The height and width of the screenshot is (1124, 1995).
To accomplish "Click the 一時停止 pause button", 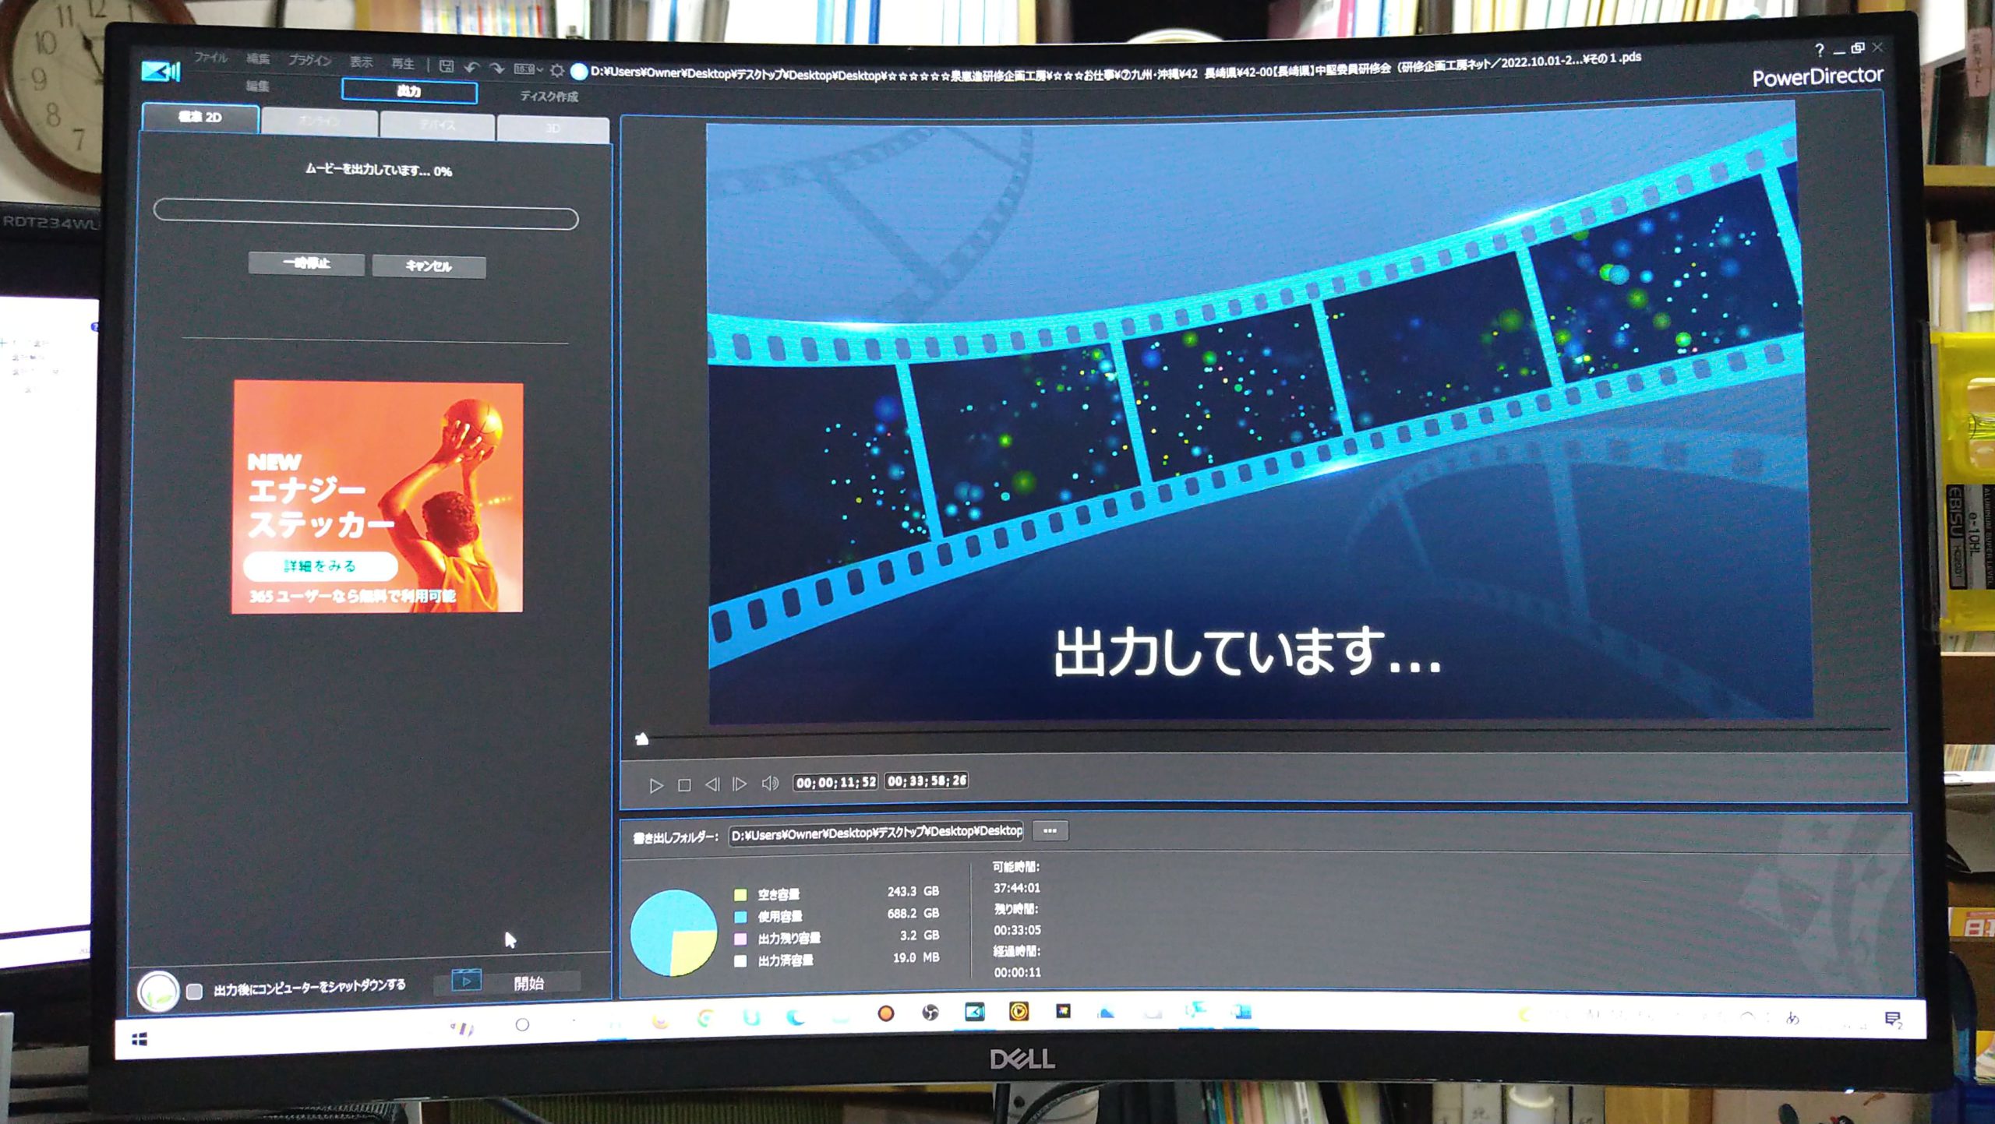I will (306, 263).
